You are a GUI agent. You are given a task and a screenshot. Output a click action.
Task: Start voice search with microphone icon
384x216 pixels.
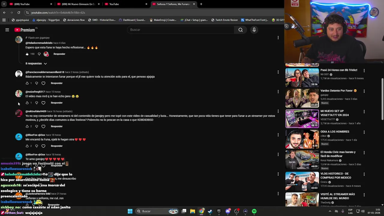tap(254, 30)
